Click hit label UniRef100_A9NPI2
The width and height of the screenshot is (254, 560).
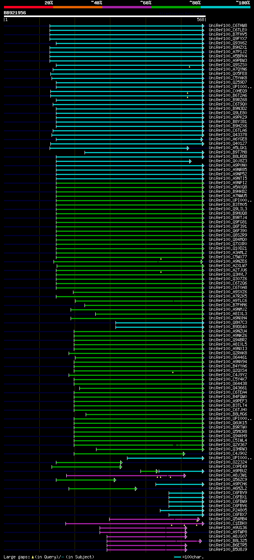[x=228, y=183]
